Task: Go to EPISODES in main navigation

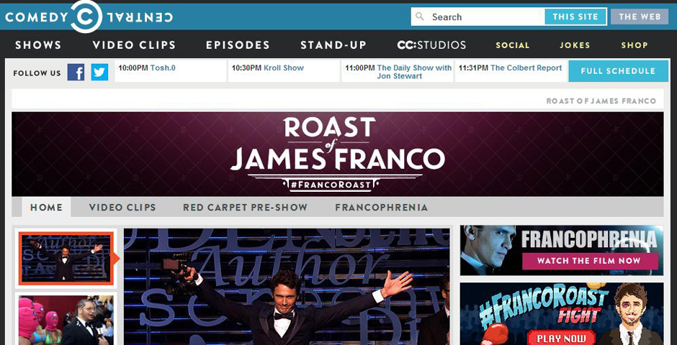Action: (x=238, y=45)
